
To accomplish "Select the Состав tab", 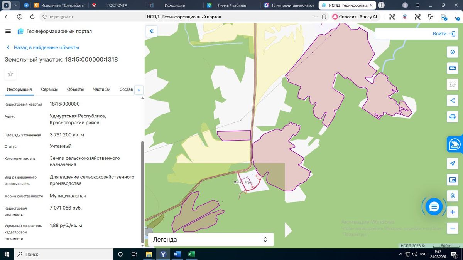I will point(126,89).
